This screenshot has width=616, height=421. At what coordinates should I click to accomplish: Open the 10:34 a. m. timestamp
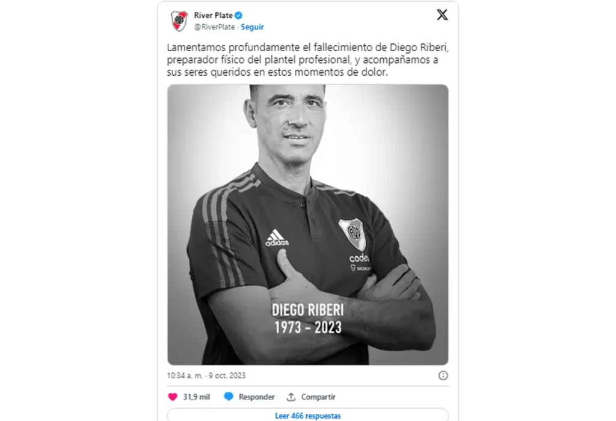pyautogui.click(x=206, y=375)
